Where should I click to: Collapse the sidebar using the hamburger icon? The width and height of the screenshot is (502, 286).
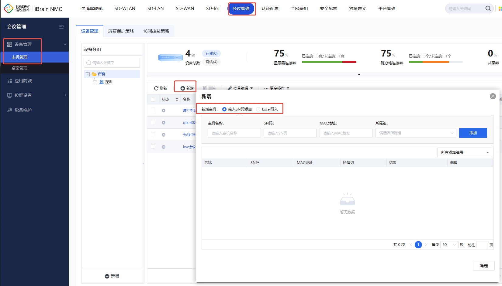tap(61, 27)
